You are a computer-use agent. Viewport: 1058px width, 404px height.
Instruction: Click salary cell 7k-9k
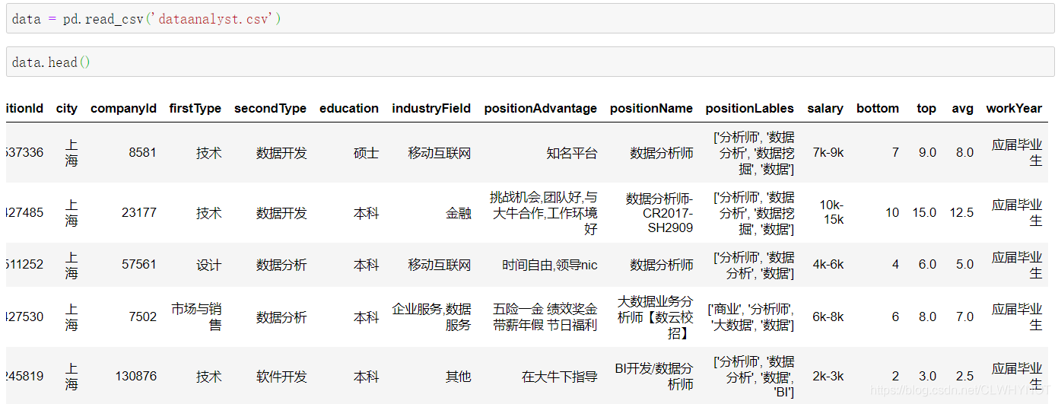[828, 152]
